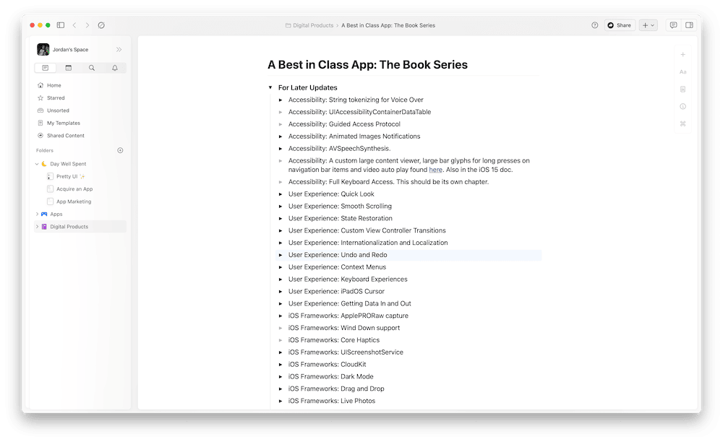Select Starred in the sidebar
Viewport: 723px width, 442px height.
(x=56, y=97)
